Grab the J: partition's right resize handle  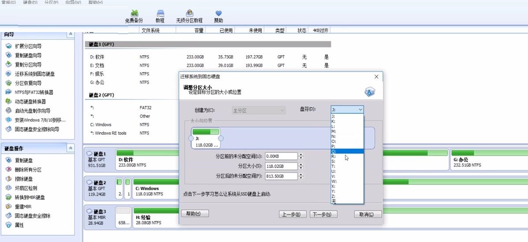pos(221,138)
